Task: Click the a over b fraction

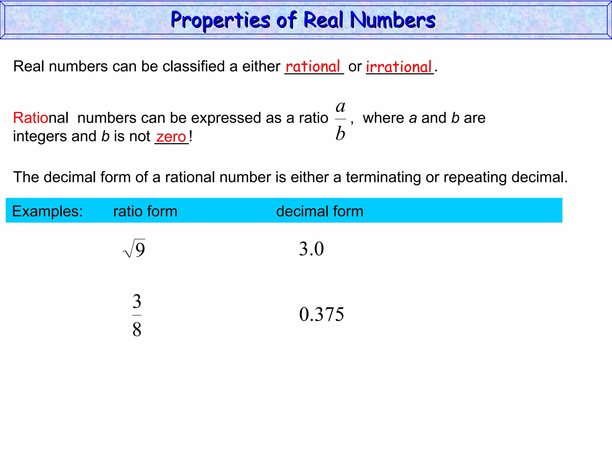Action: point(340,120)
